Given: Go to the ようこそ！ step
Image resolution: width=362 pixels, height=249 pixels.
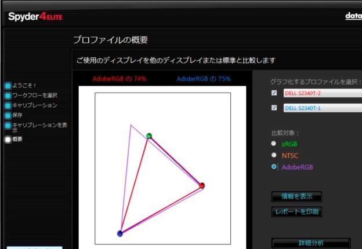Looking at the screenshot, I should [24, 86].
